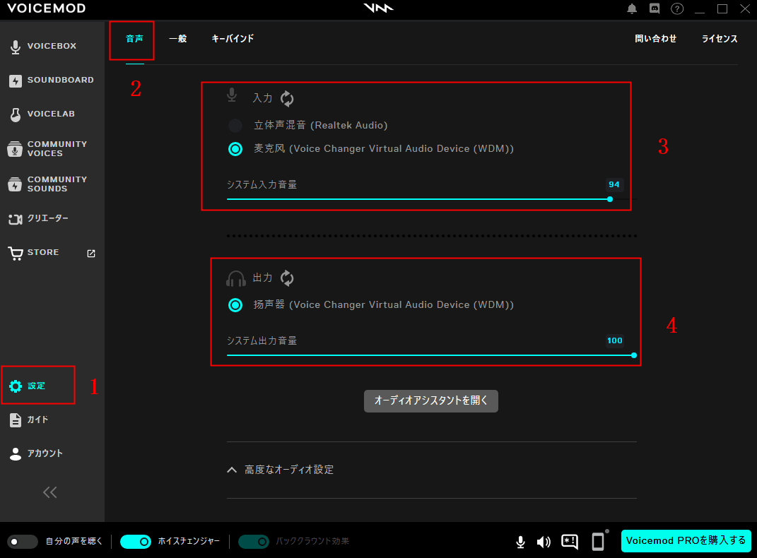Open Community Sounds section
The image size is (757, 558).
47,184
